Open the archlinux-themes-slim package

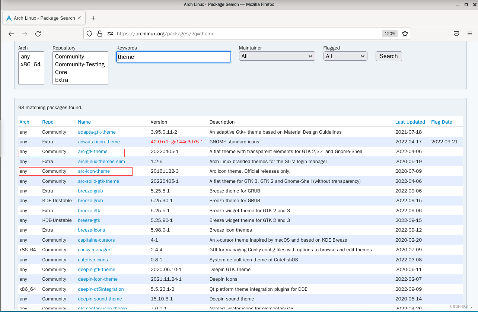[101, 162]
